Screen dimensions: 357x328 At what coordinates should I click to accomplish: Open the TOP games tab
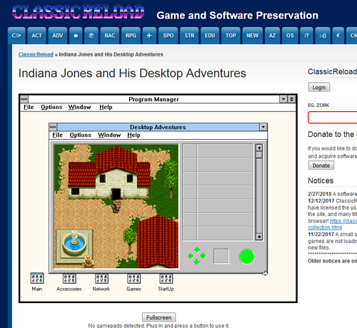pyautogui.click(x=231, y=36)
